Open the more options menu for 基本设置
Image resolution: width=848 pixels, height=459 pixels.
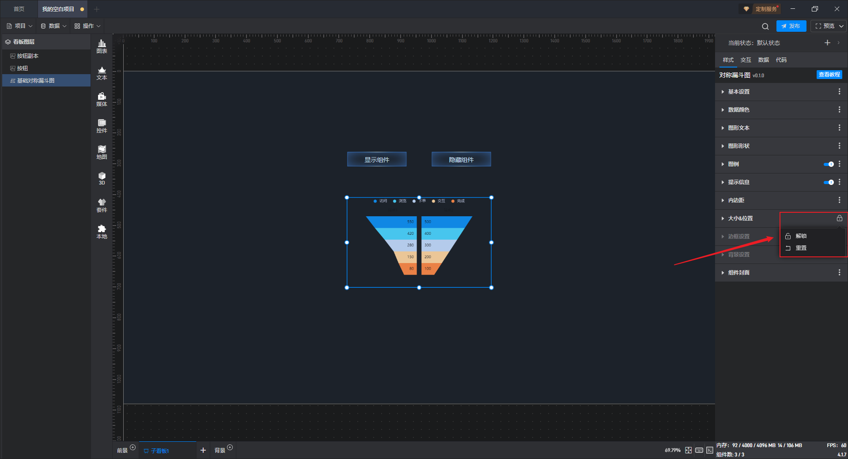839,91
